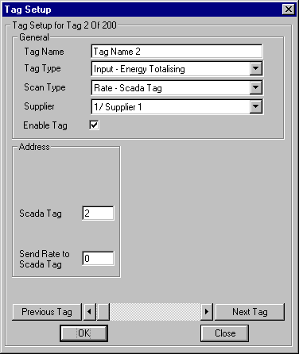
Task: Click the Close button at bottom
Action: tap(225, 333)
